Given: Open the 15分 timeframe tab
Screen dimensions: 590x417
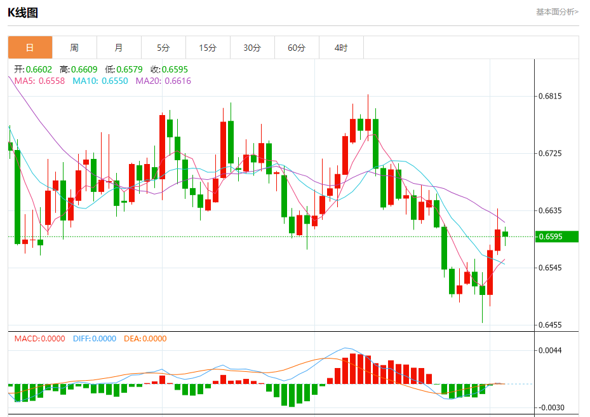Looking at the screenshot, I should (208, 48).
